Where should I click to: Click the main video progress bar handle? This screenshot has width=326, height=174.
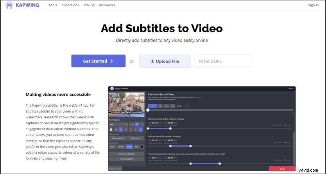[148, 110]
